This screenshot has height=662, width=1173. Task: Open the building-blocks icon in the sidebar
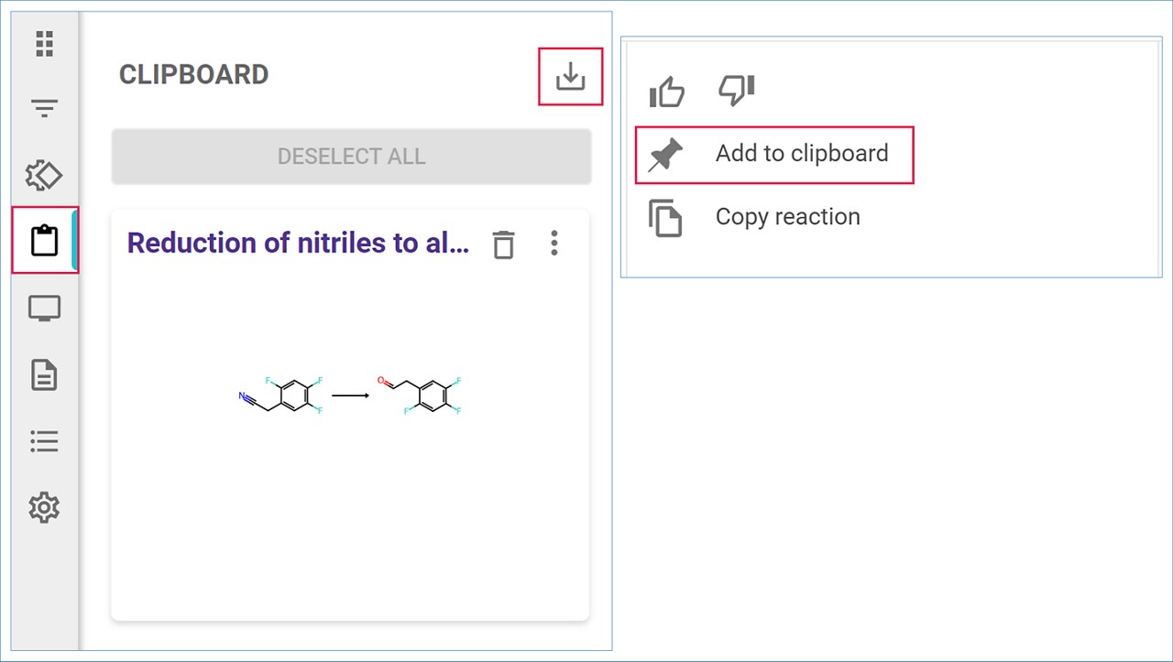(44, 175)
